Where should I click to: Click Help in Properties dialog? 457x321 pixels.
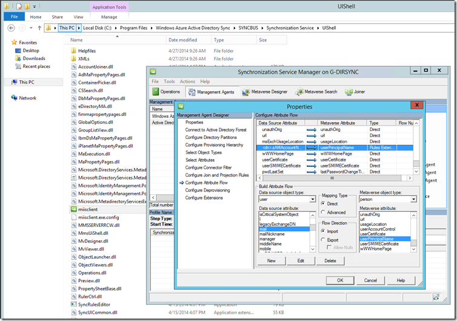coord(401,280)
